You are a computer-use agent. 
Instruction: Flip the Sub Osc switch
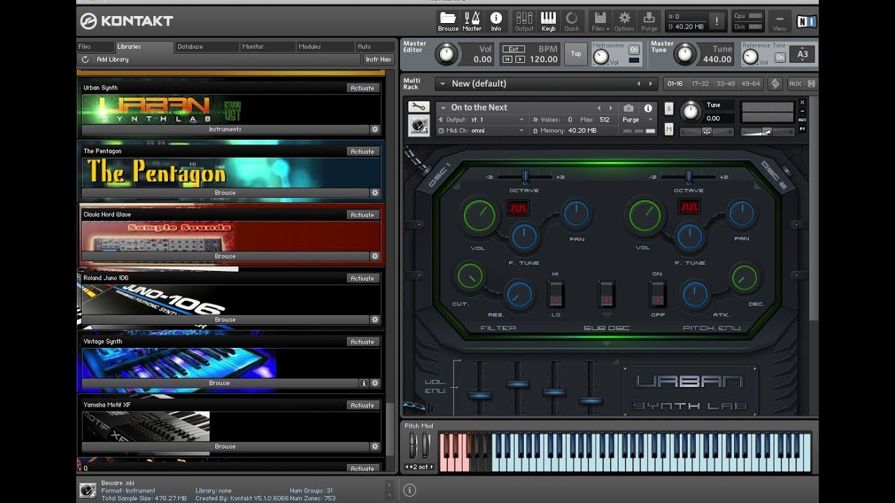606,294
